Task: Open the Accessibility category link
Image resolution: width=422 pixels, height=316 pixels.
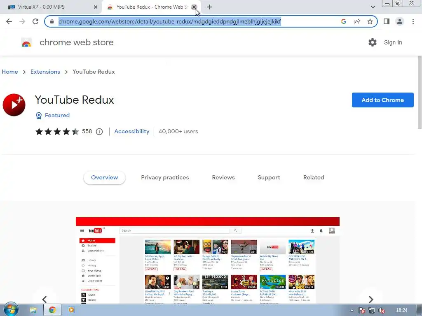Action: (132, 131)
